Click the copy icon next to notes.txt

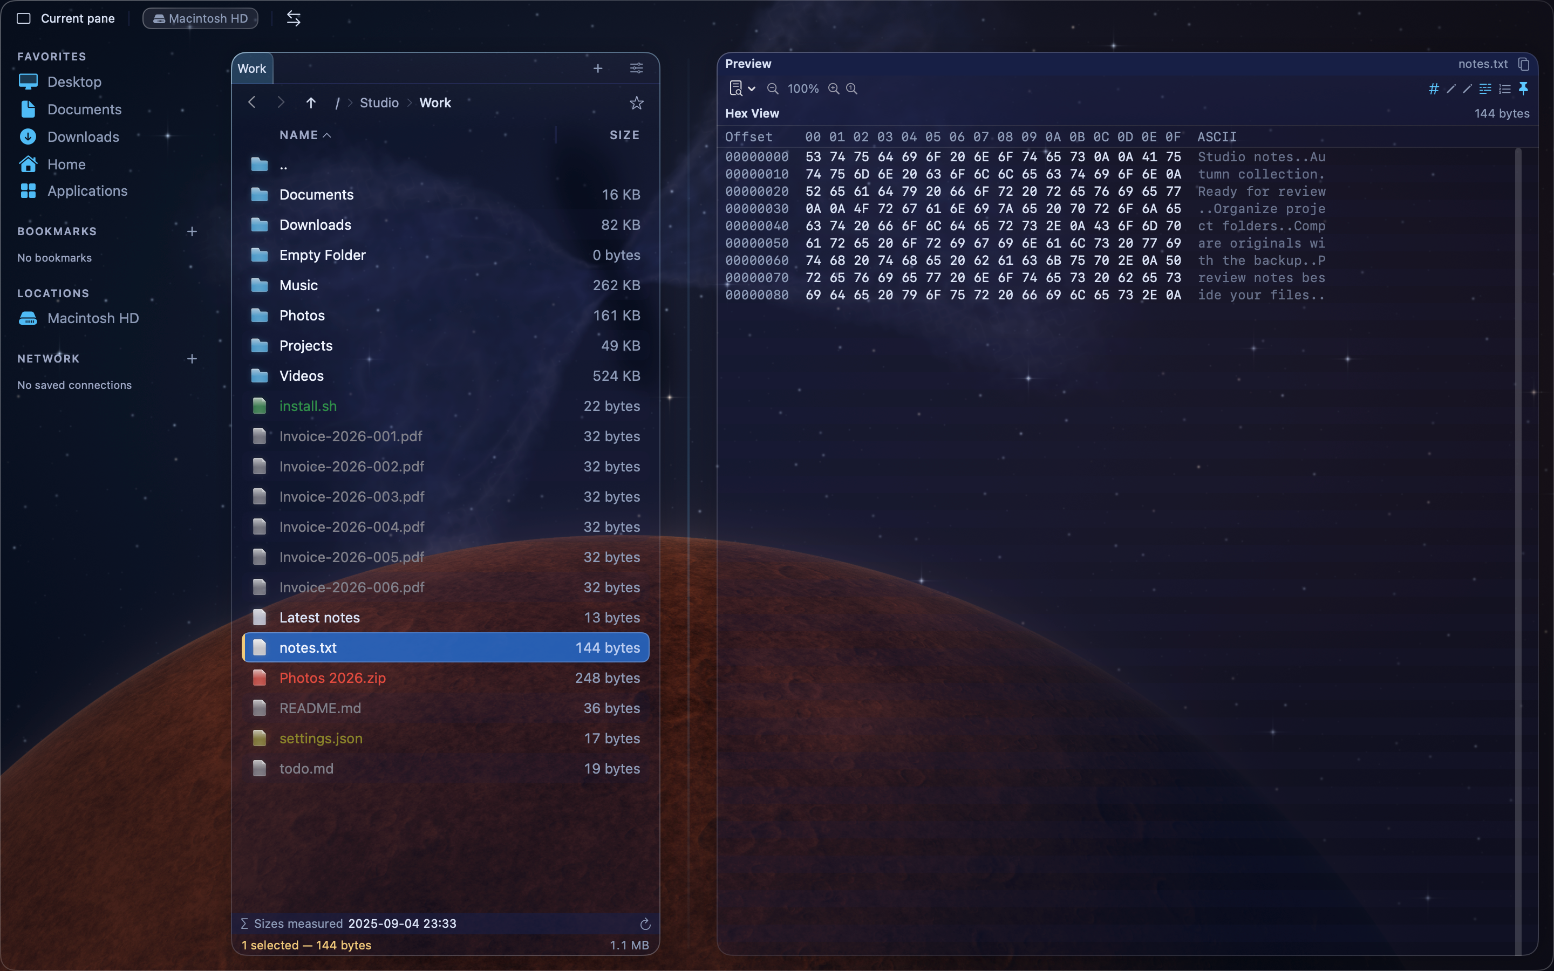pos(1524,64)
